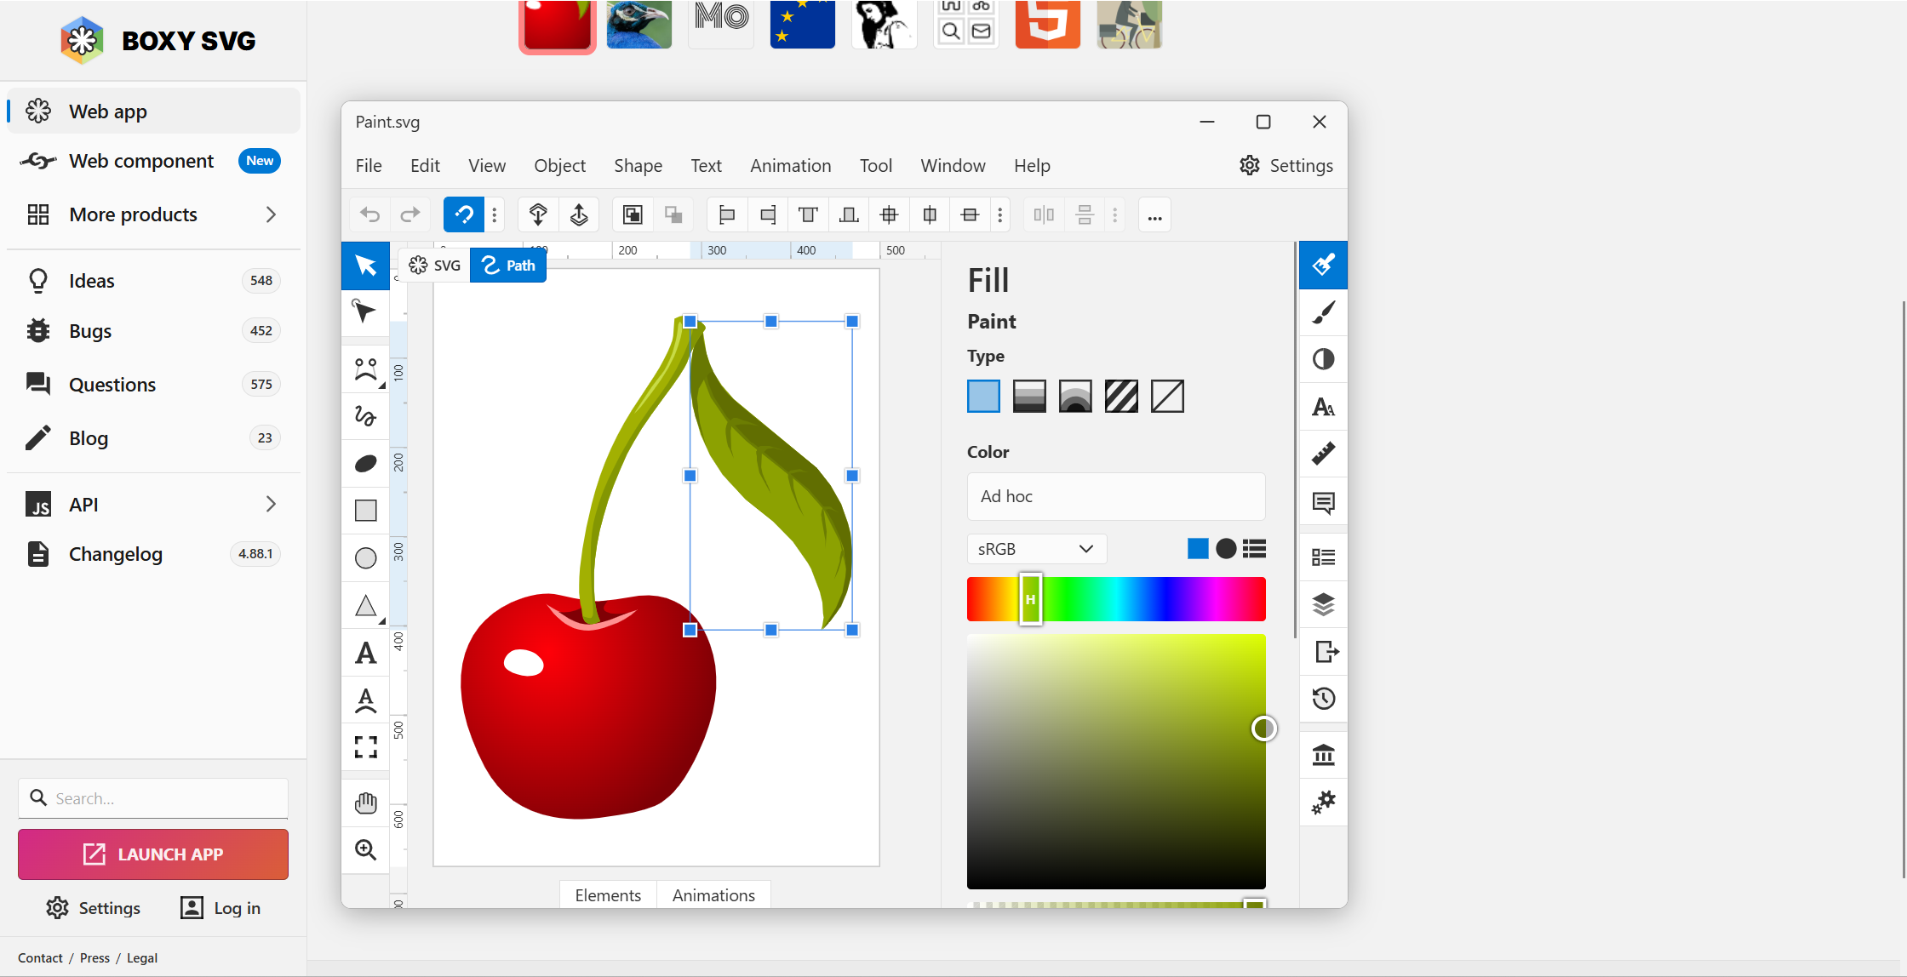Choose the pattern paint type
1907x977 pixels.
(1121, 396)
